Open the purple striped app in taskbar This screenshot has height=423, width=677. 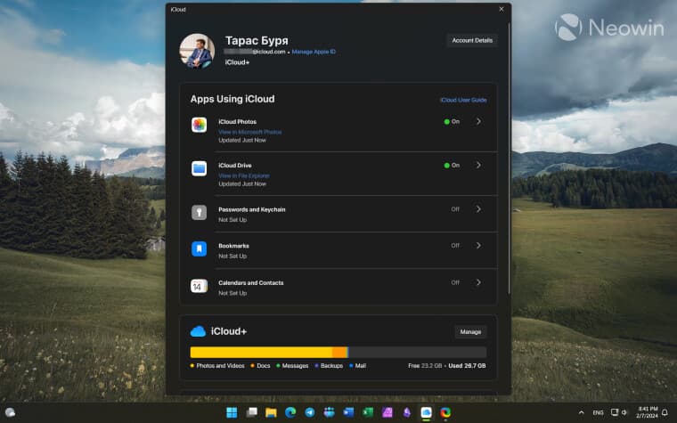pyautogui.click(x=387, y=412)
